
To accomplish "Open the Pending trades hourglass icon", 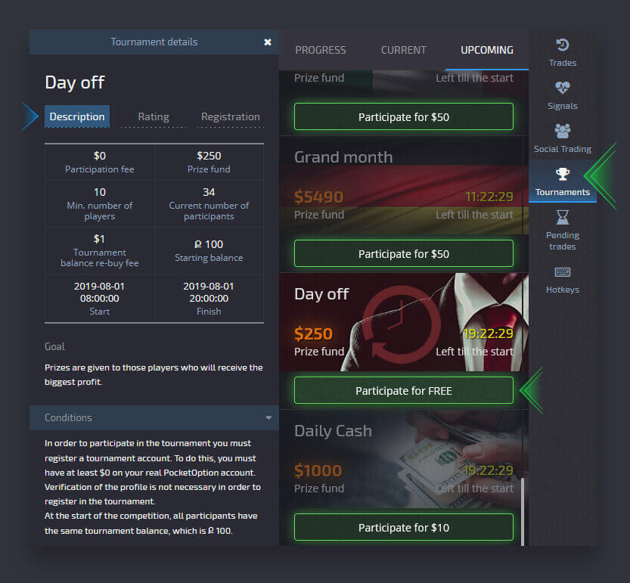I will coord(562,217).
